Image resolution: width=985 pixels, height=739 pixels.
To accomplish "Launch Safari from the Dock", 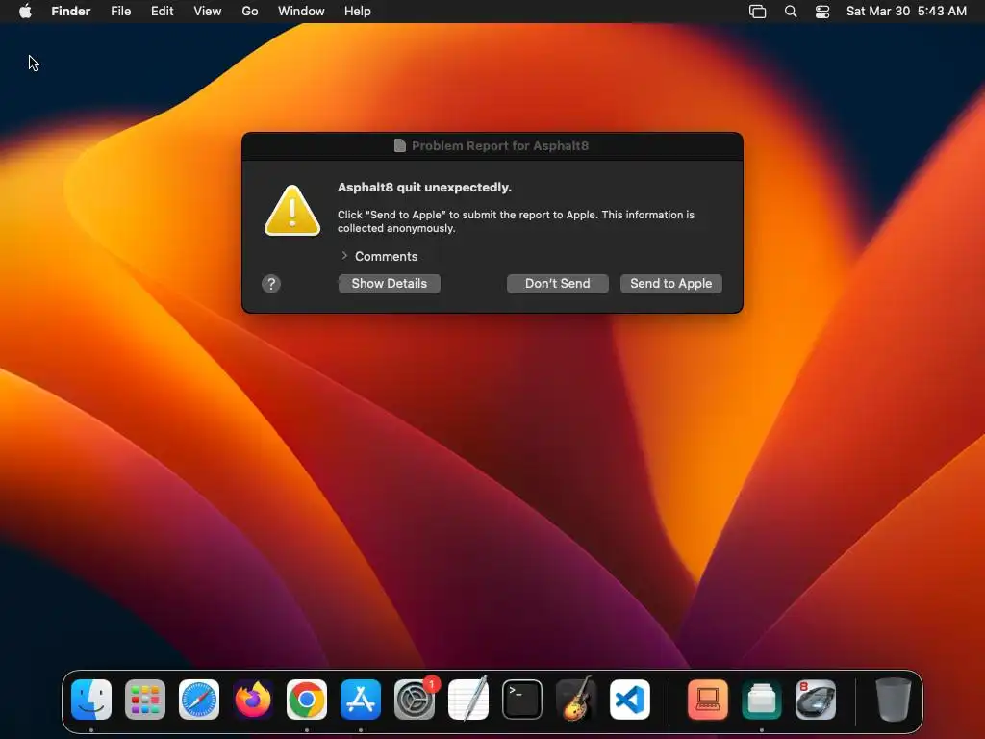I will point(199,700).
